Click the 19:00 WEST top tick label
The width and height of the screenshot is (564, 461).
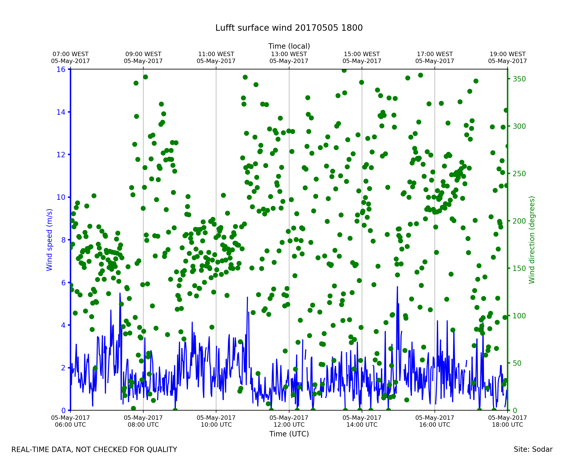pos(507,58)
